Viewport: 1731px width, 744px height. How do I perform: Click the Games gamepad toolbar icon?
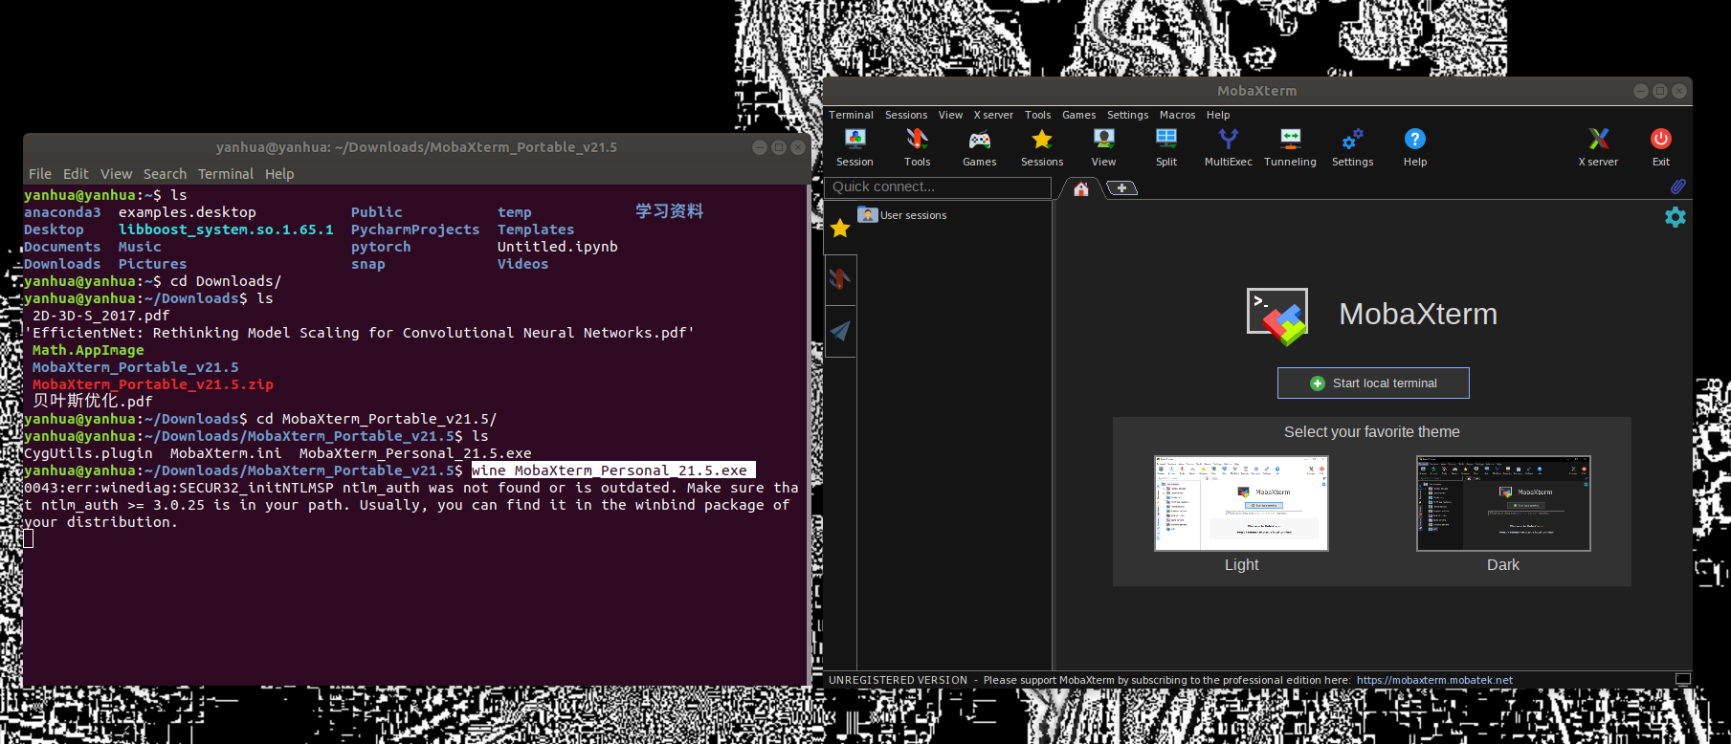tap(979, 147)
